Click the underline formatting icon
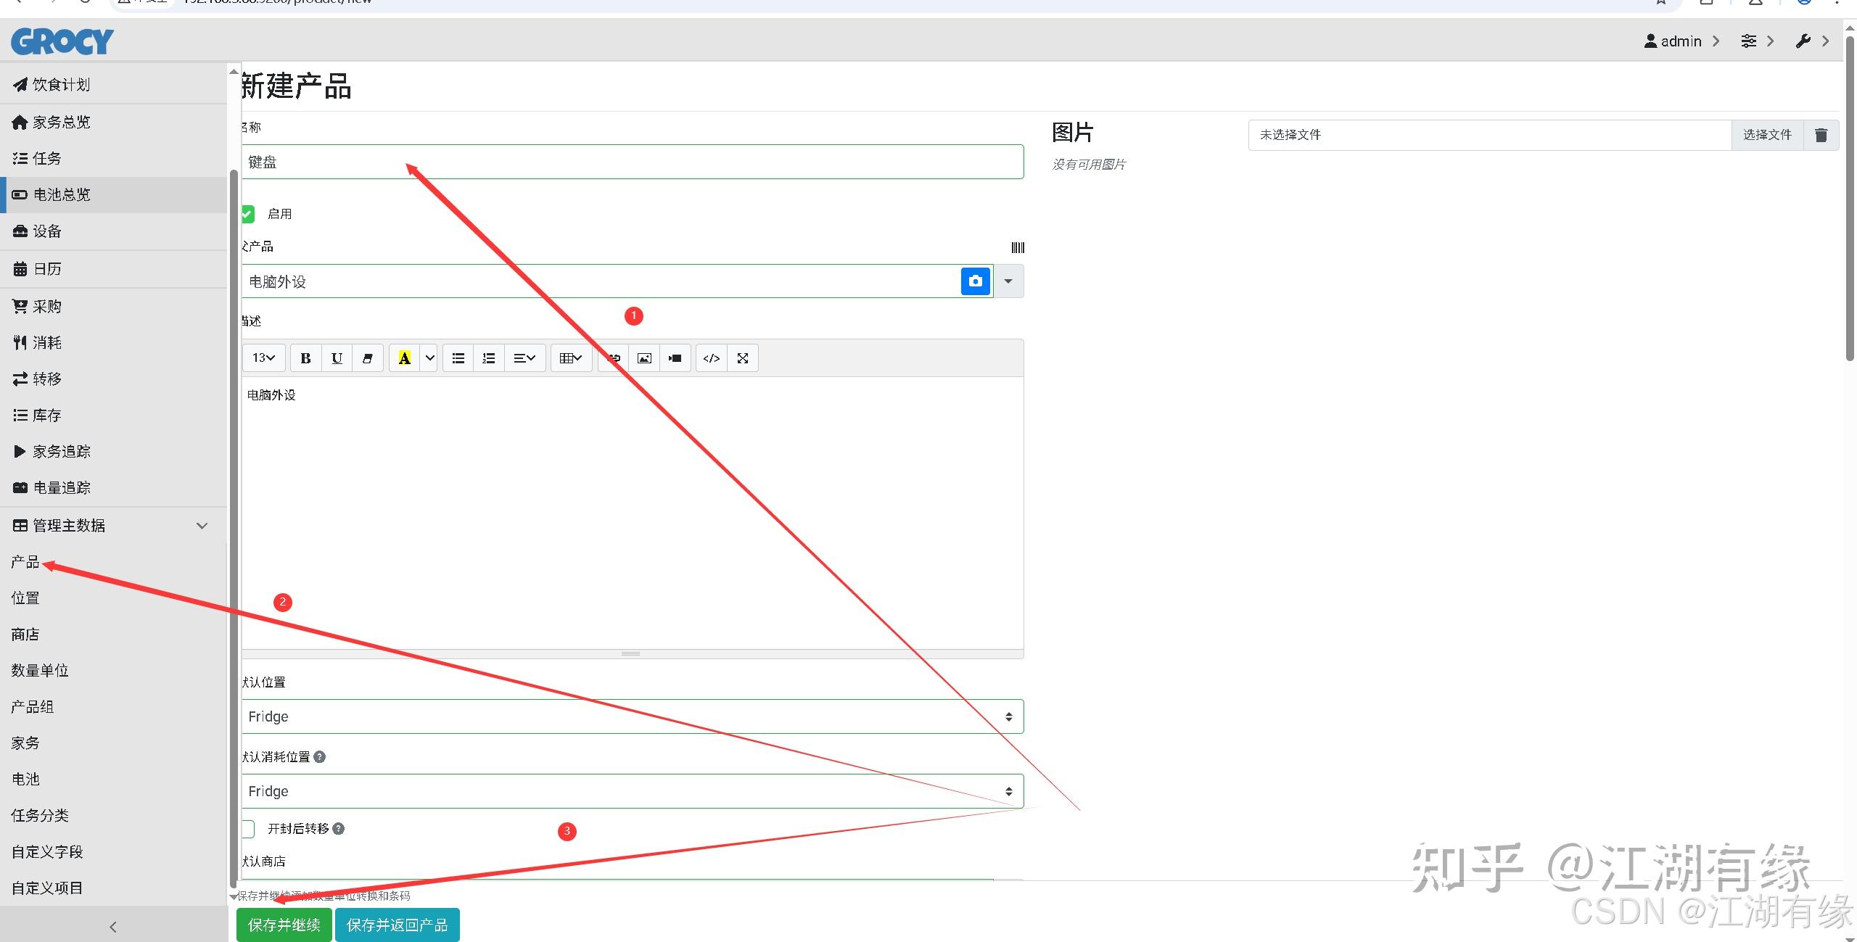 point(337,358)
